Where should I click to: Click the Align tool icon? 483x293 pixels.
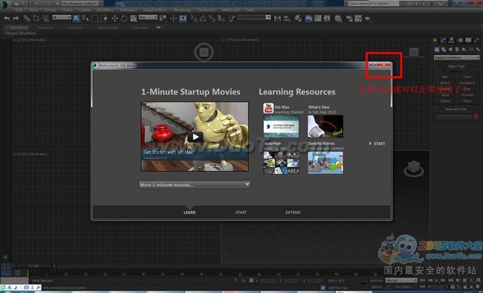(x=287, y=19)
